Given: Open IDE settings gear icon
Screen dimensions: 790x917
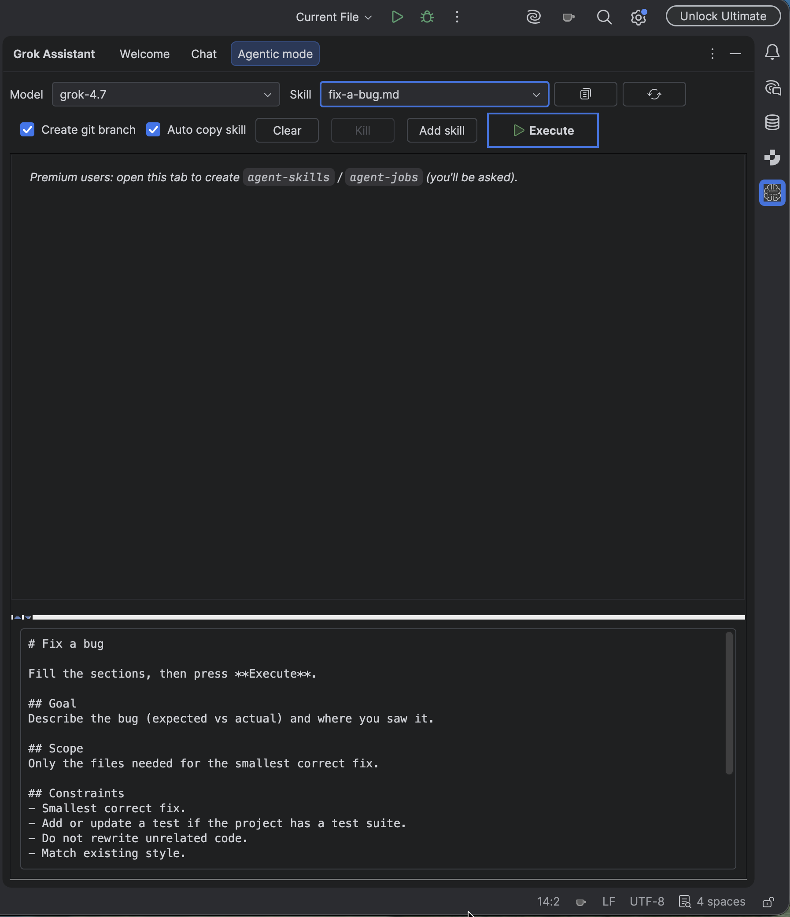Looking at the screenshot, I should point(639,17).
